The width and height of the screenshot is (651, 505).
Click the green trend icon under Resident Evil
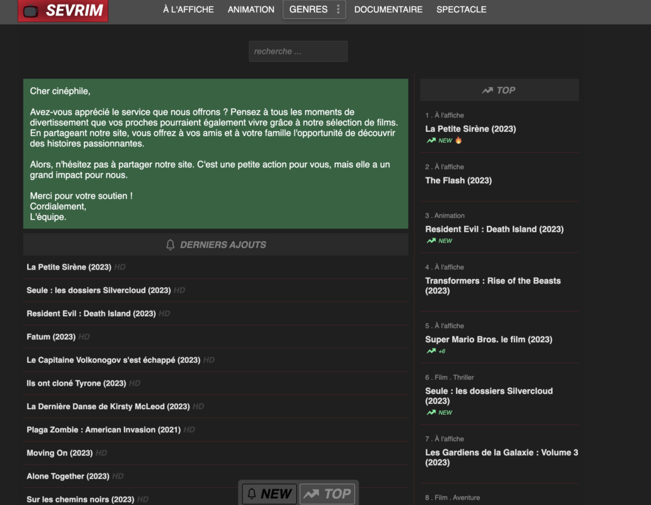[431, 241]
